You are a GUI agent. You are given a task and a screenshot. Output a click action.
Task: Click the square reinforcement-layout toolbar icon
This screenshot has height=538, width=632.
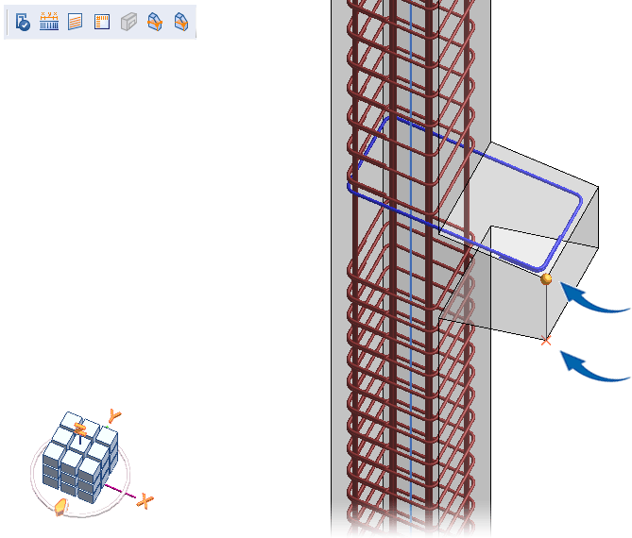(x=102, y=22)
